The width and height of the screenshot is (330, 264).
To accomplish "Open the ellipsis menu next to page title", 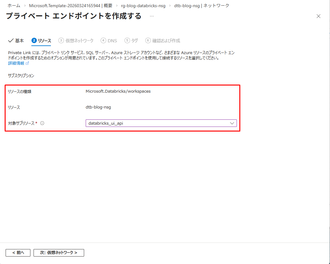I will tap(152, 16).
